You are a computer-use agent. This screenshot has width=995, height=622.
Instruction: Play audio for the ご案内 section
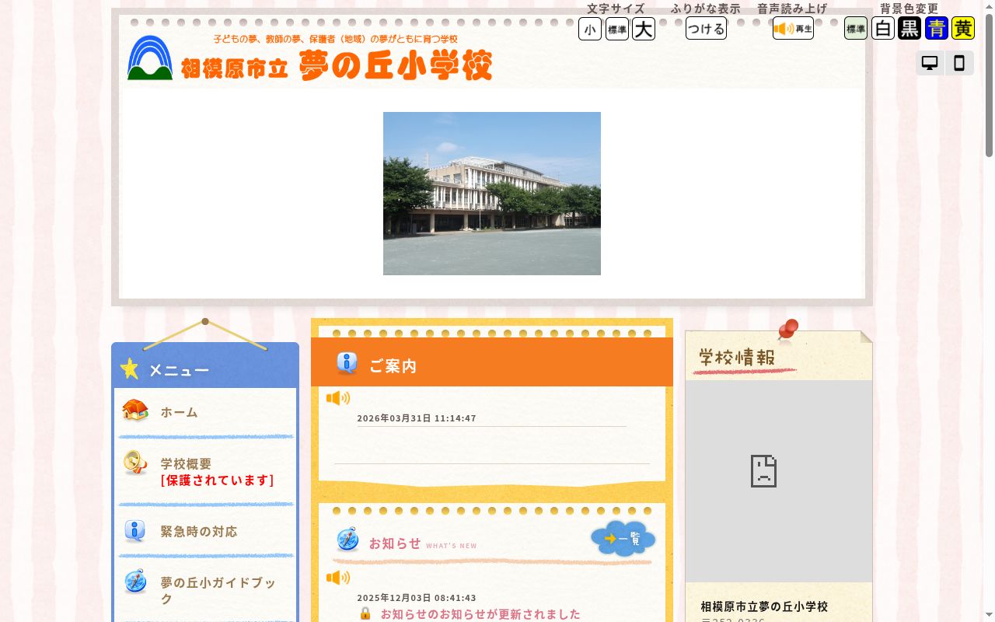click(338, 398)
